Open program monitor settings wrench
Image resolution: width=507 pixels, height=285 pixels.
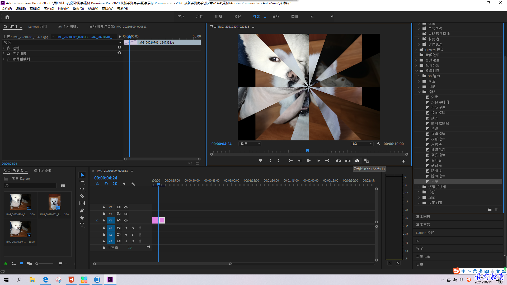pos(379,144)
